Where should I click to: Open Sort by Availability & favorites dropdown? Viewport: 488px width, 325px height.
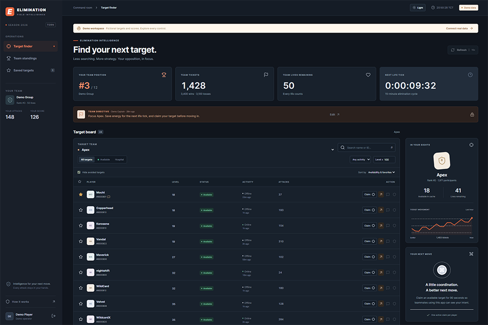click(381, 172)
